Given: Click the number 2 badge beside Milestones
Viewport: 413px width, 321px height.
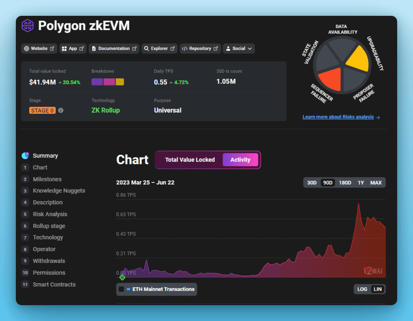Looking at the screenshot, I should [x=25, y=179].
